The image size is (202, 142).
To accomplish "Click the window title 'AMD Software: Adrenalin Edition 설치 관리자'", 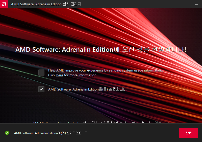I will click(x=46, y=4).
